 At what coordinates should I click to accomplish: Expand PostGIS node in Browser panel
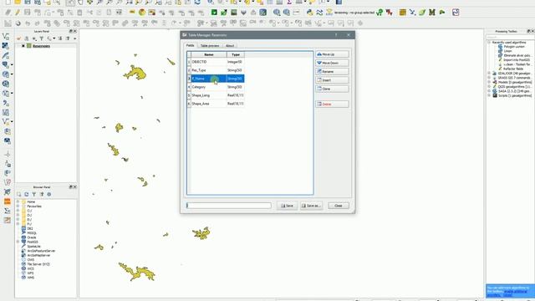coord(18,242)
